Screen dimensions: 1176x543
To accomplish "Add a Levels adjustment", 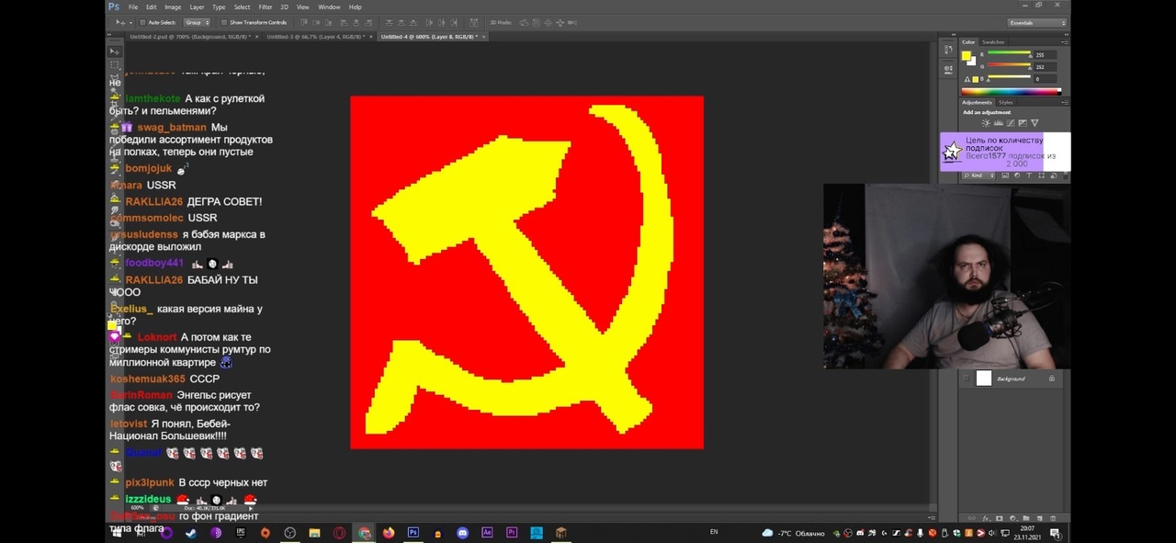I will [999, 123].
